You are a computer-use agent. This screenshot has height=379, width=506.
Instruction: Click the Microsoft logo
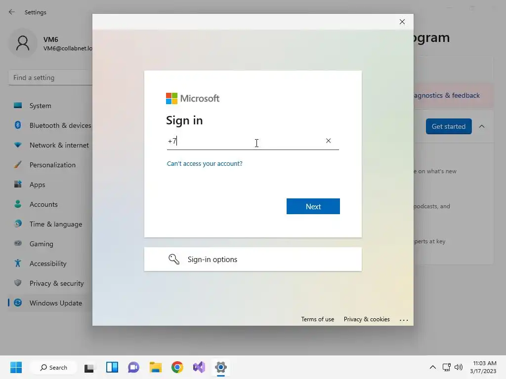193,98
